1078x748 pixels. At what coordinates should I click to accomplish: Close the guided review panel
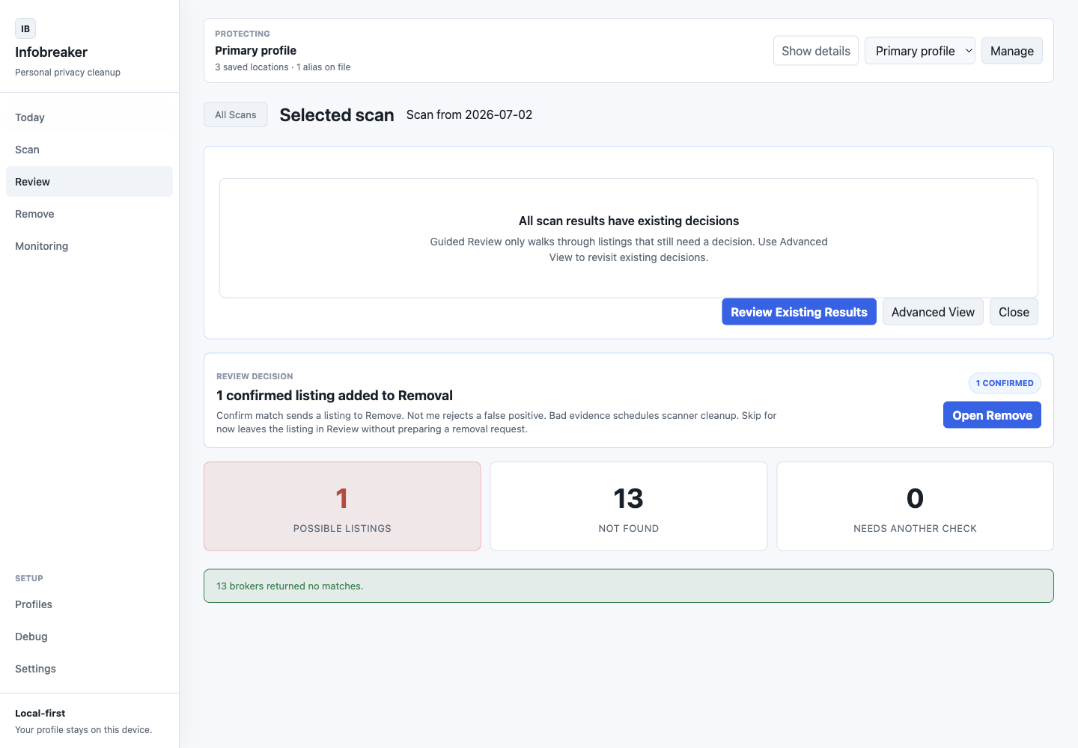pos(1014,312)
